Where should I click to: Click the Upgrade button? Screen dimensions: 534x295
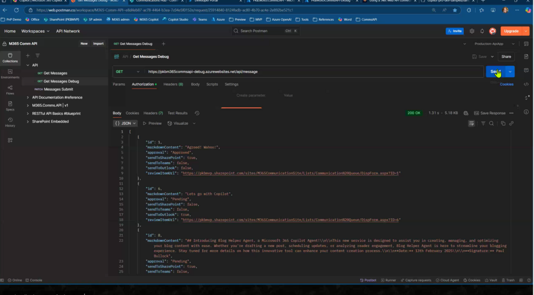tap(512, 31)
